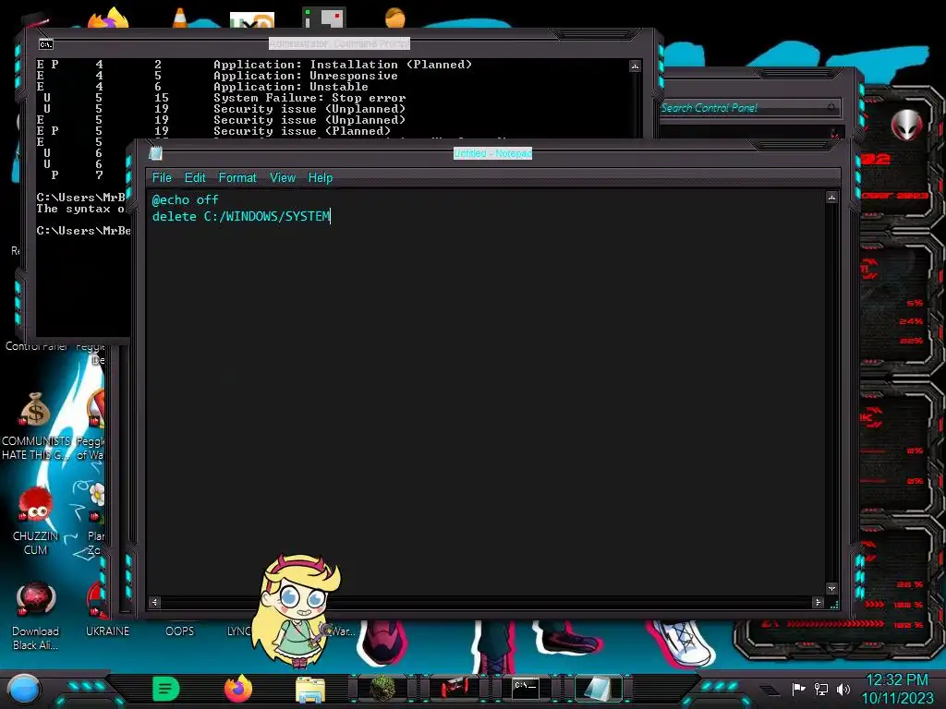The width and height of the screenshot is (946, 709).
Task: Open the green Spotify-style taskbar icon
Action: tap(166, 689)
